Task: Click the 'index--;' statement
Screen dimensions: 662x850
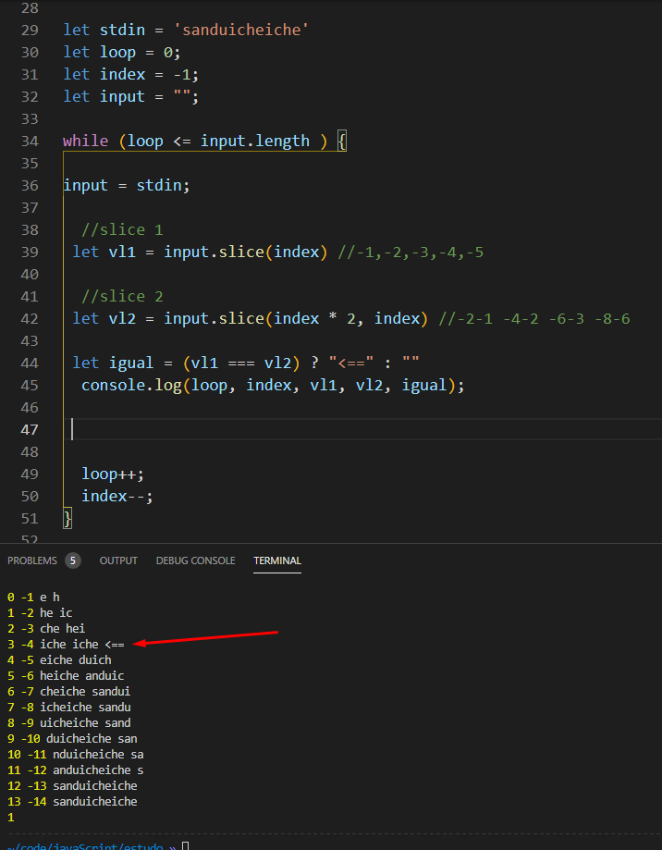Action: pos(117,497)
